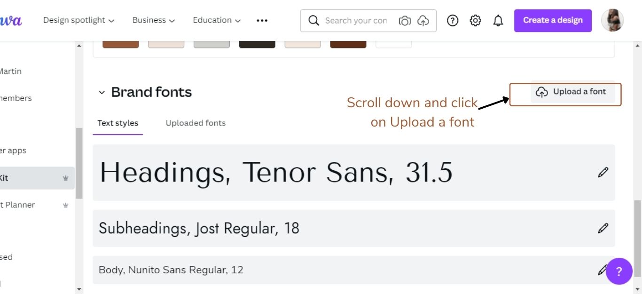This screenshot has width=642, height=294.
Task: Open the floating help bubble bottom right
Action: pos(619,271)
